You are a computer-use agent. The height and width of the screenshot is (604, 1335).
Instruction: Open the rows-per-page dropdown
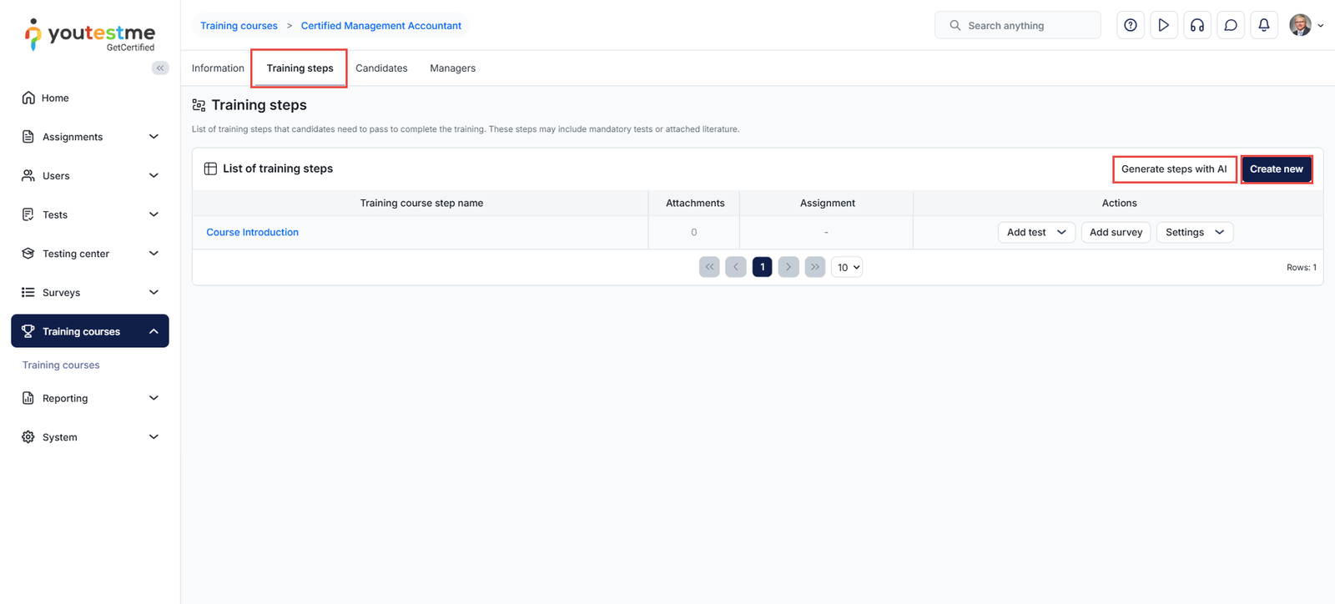pyautogui.click(x=847, y=267)
